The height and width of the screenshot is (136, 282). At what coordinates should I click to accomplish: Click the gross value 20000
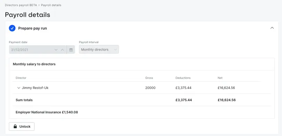[150, 88]
